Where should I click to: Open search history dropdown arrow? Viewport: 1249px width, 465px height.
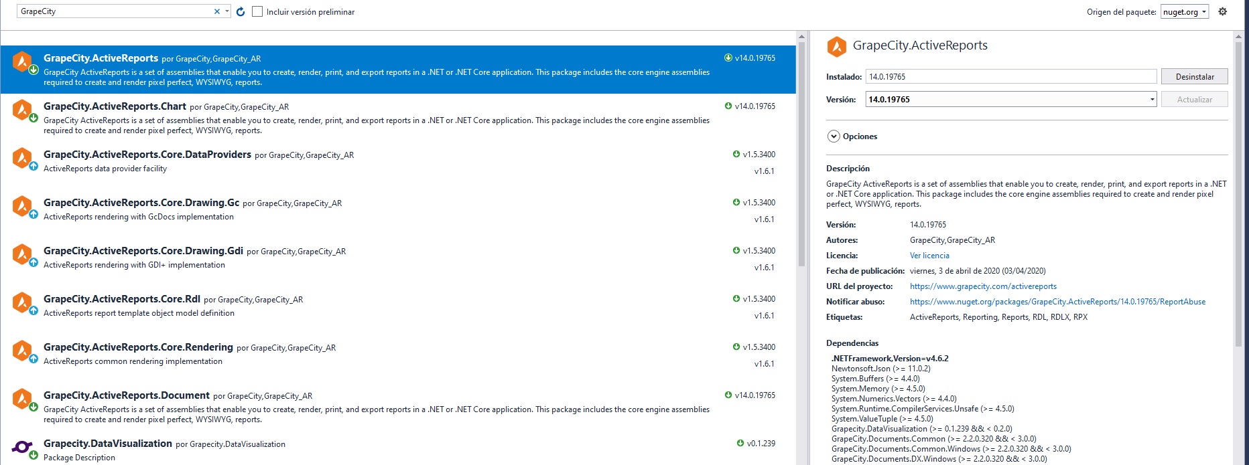point(228,11)
